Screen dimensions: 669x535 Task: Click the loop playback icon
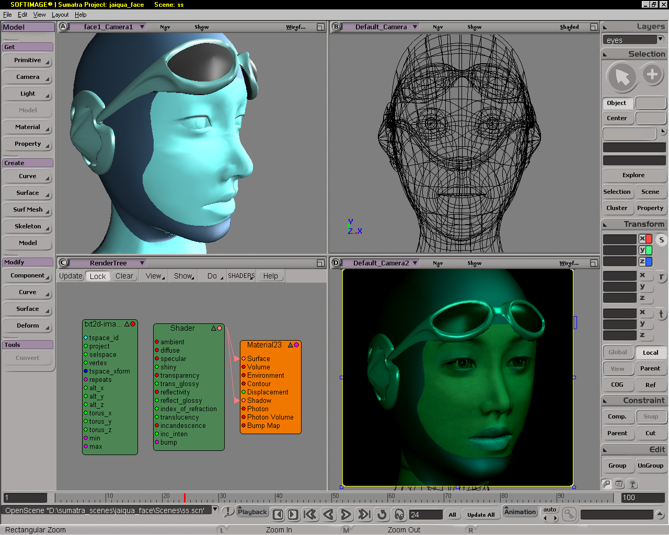pos(382,515)
